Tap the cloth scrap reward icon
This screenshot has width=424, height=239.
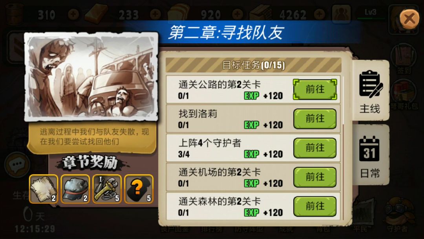44,189
